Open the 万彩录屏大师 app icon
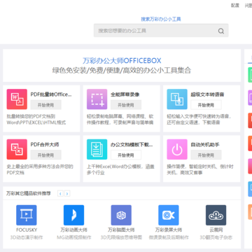 169,215
